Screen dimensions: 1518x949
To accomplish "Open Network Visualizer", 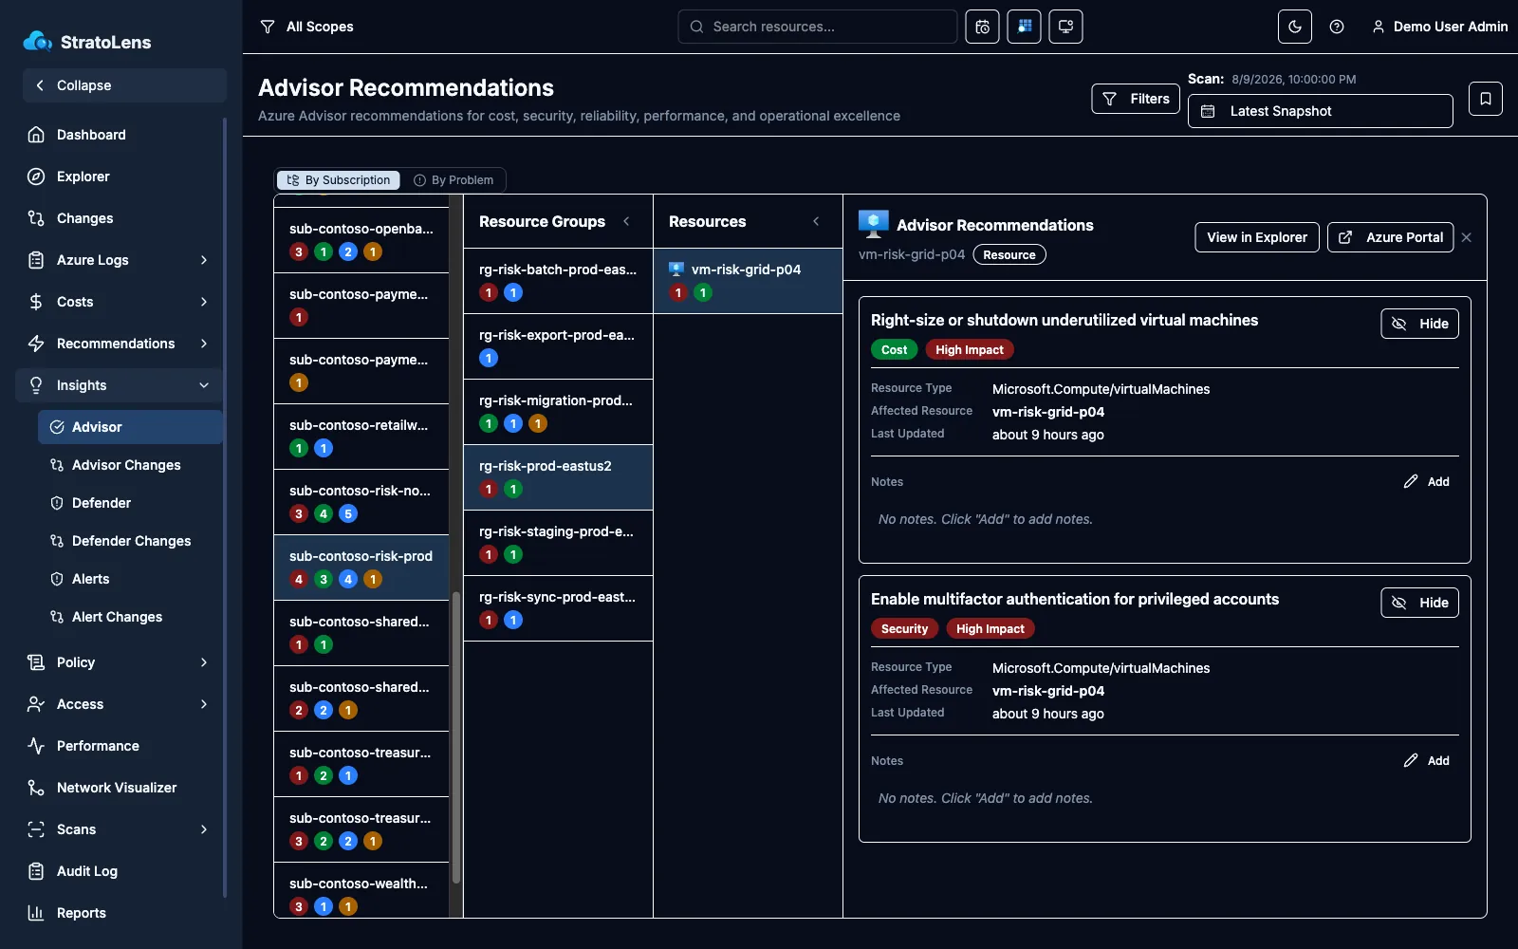I will click(x=121, y=788).
